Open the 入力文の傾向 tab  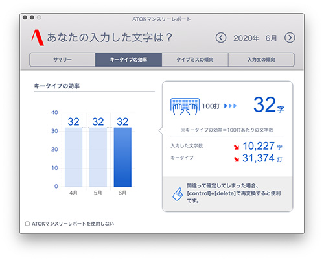[261, 60]
